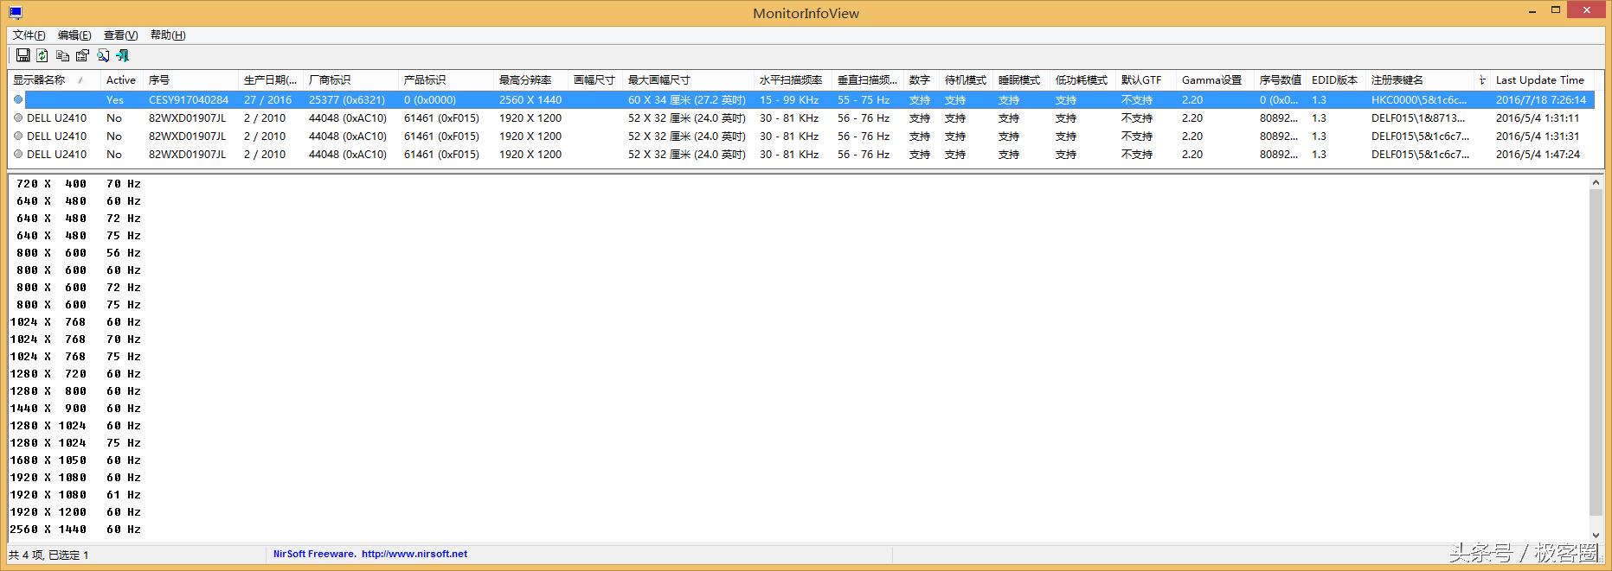Click the 垂直扫描频 column header
The width and height of the screenshot is (1612, 571).
pos(868,80)
